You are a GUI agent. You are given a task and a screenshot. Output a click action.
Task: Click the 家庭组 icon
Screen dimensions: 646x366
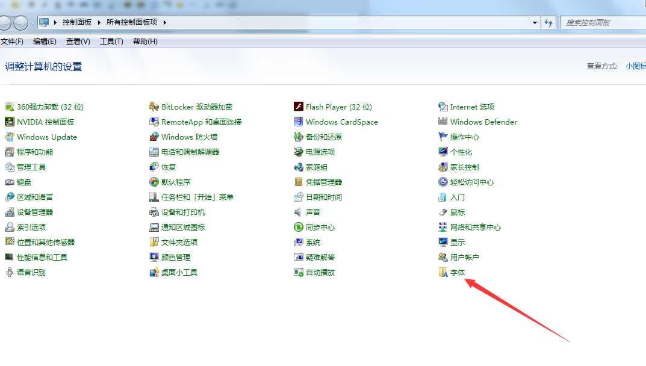pos(299,167)
